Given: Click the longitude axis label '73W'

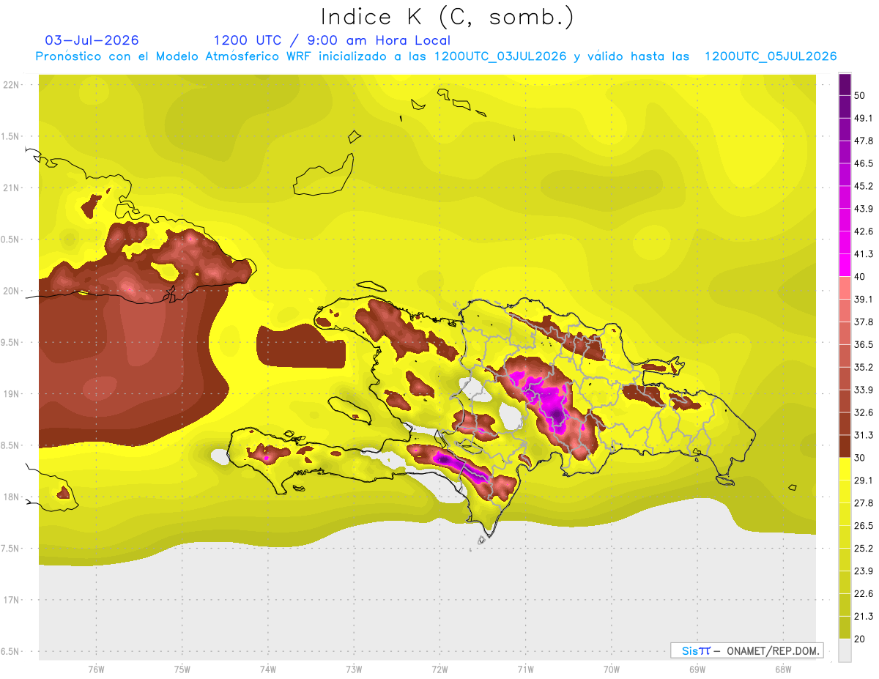Looking at the screenshot, I should click(x=354, y=669).
